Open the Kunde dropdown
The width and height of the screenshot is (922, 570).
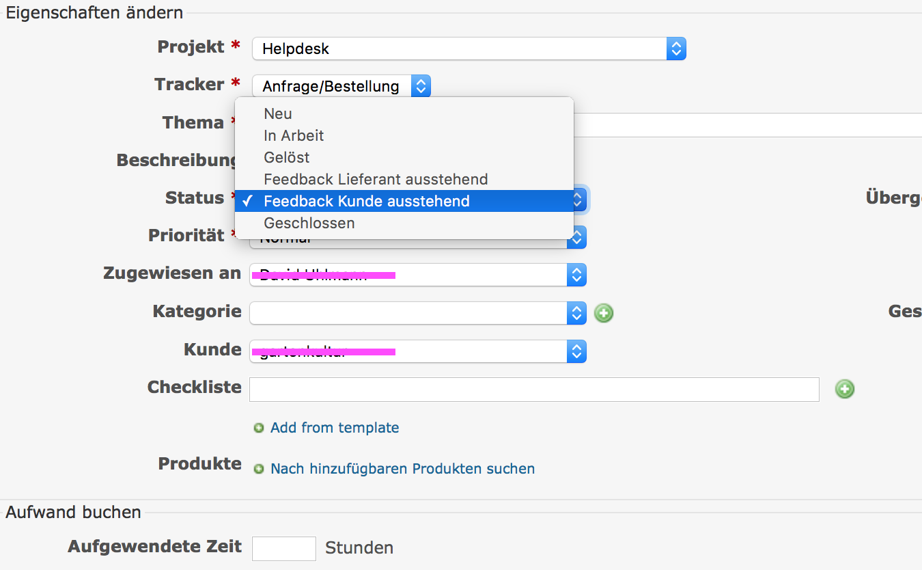pyautogui.click(x=418, y=351)
